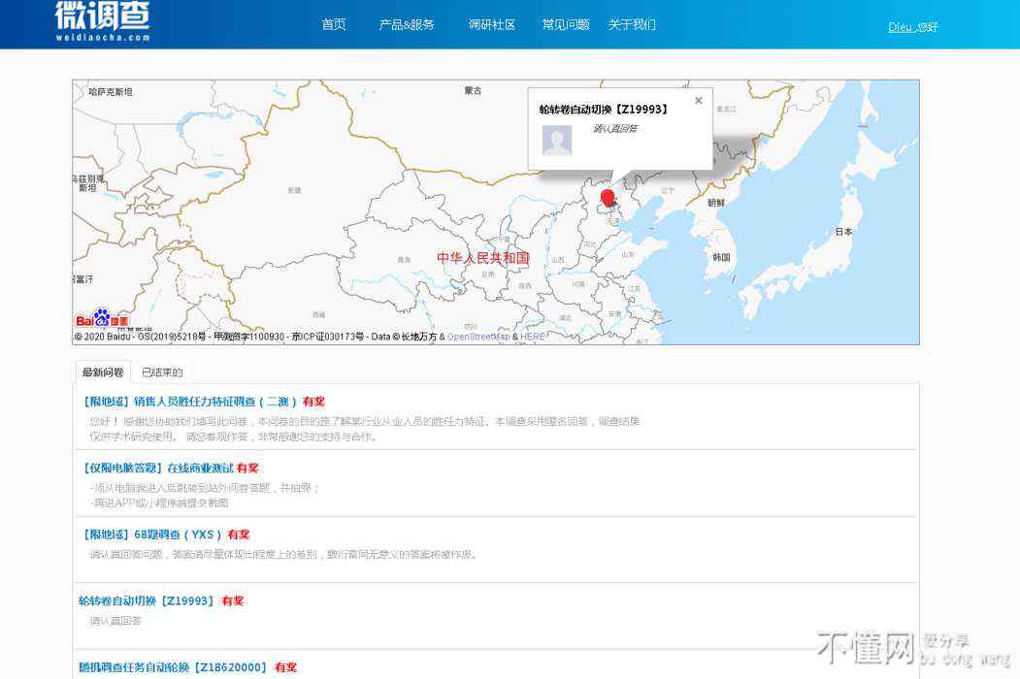This screenshot has width=1020, height=679.
Task: Click 韩国 label on the map
Action: click(721, 258)
